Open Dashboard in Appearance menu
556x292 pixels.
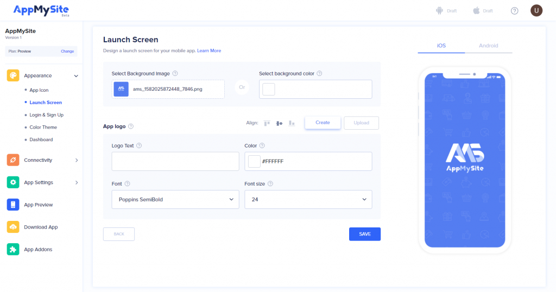[x=41, y=139]
